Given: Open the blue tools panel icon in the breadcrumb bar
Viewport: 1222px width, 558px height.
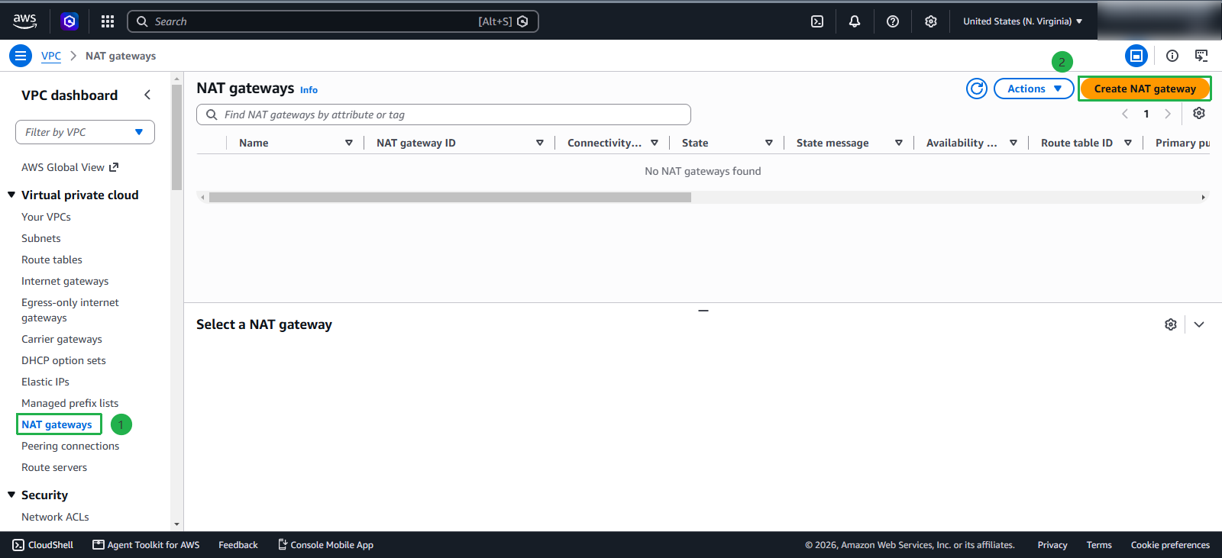Looking at the screenshot, I should [x=1136, y=56].
